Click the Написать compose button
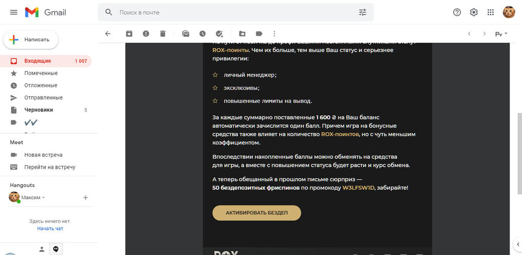The width and height of the screenshot is (522, 255). coord(31,39)
